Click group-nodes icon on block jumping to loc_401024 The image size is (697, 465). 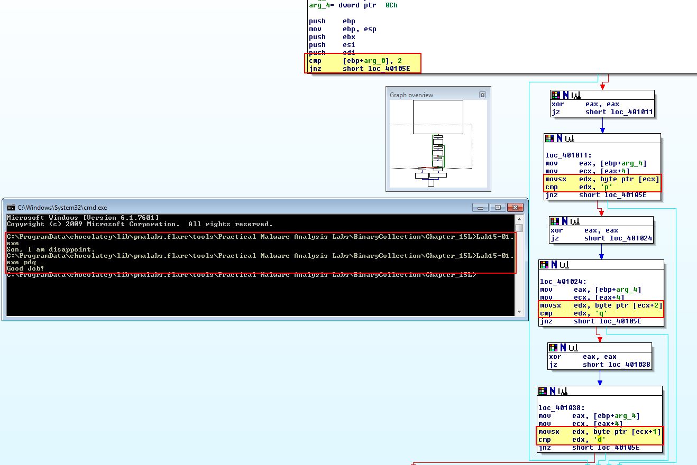point(574,221)
